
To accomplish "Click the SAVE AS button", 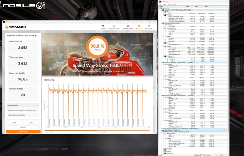I will (31, 123).
